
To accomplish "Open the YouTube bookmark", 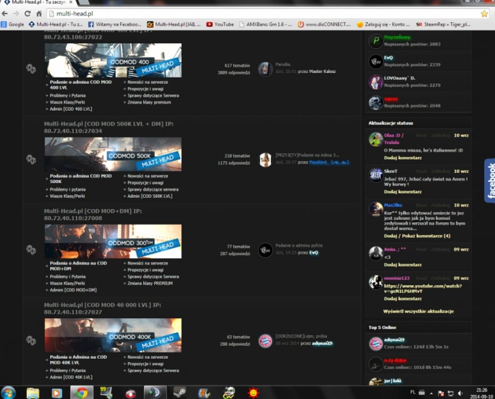I will [x=220, y=24].
